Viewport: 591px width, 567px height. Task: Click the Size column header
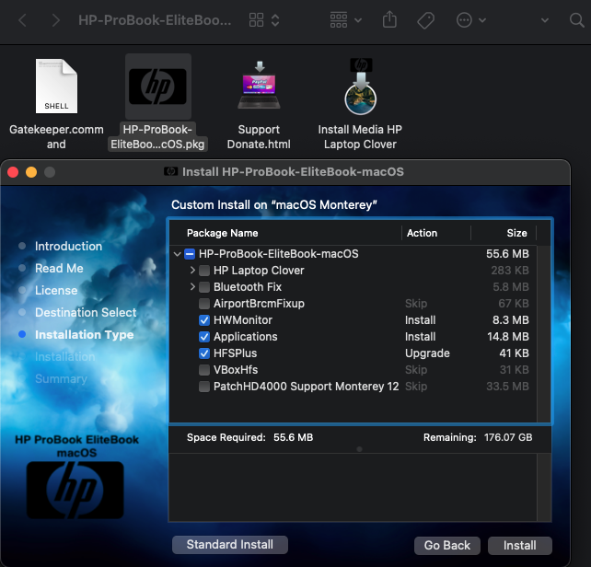pyautogui.click(x=516, y=234)
